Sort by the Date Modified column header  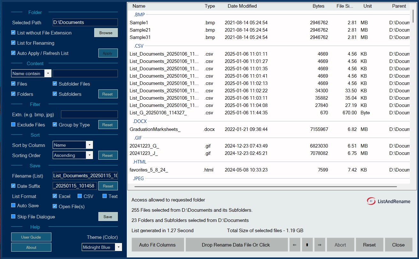coord(242,6)
